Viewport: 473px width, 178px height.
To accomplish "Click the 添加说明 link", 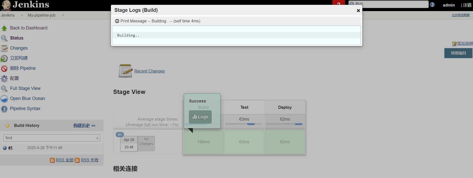I will click(x=465, y=44).
